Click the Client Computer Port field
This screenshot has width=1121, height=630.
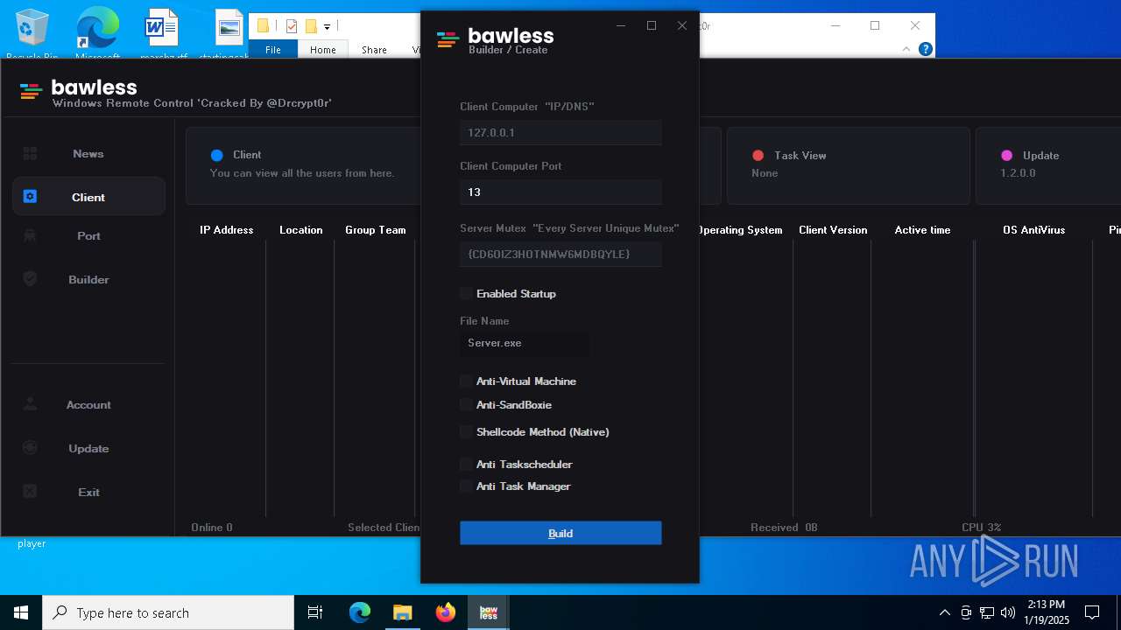click(x=560, y=192)
